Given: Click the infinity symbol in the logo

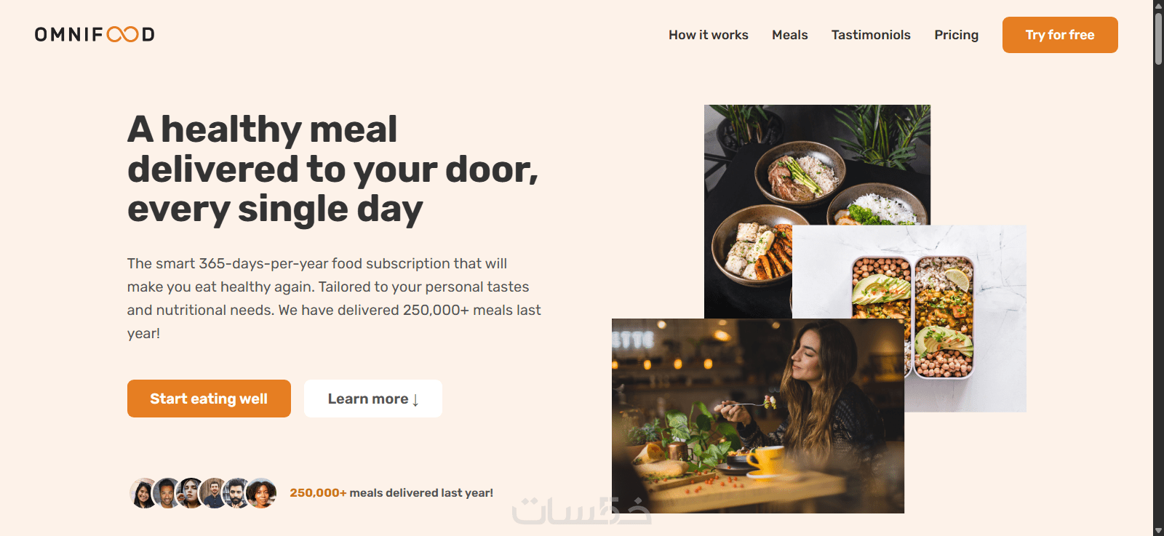Looking at the screenshot, I should point(122,34).
